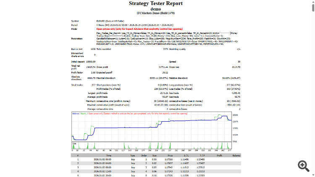Click the S / L column header

click(186, 156)
